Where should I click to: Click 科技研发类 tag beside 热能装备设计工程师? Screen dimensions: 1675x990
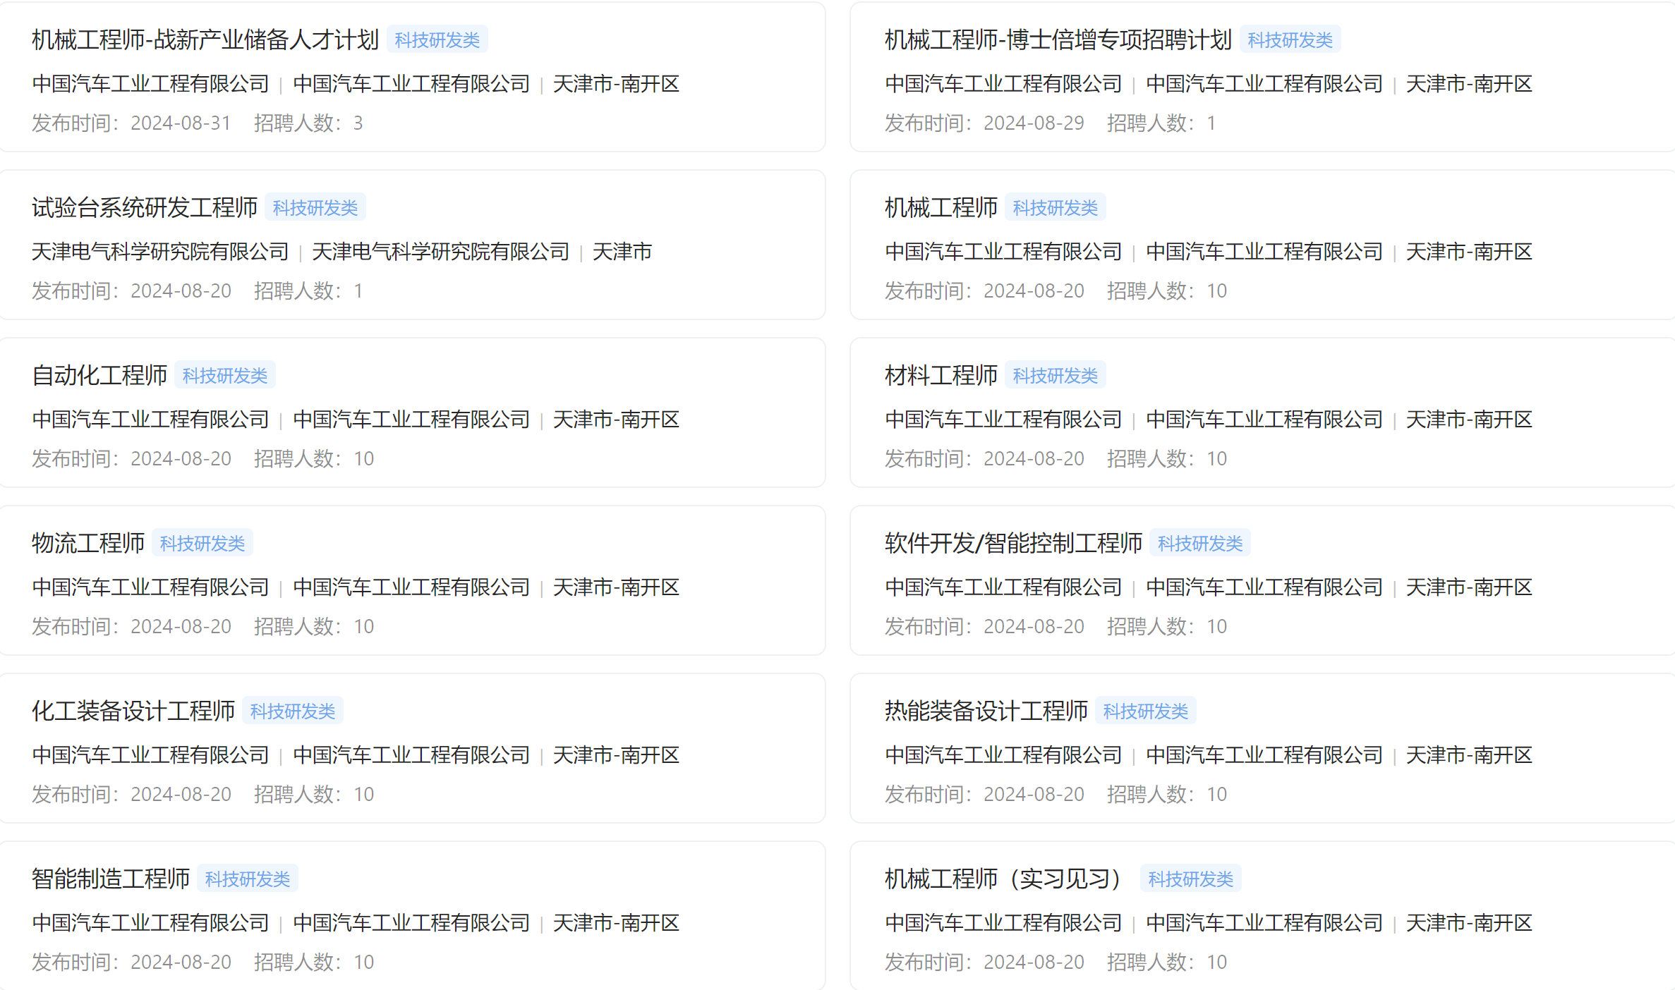coord(1146,711)
